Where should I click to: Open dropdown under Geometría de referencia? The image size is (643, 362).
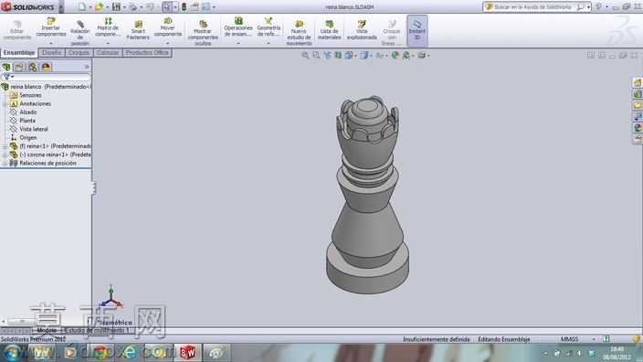(269, 43)
